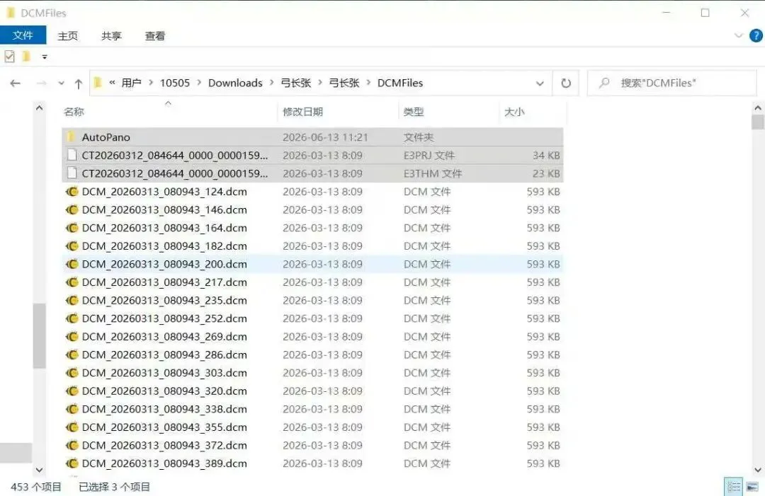765x496 pixels.
Task: Click Downloads in the address breadcrumb
Action: 235,83
